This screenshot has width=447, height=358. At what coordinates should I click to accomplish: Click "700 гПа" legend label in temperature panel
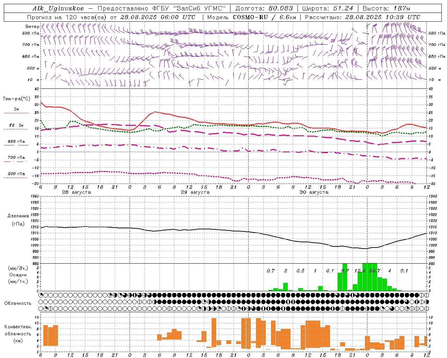pos(16,157)
